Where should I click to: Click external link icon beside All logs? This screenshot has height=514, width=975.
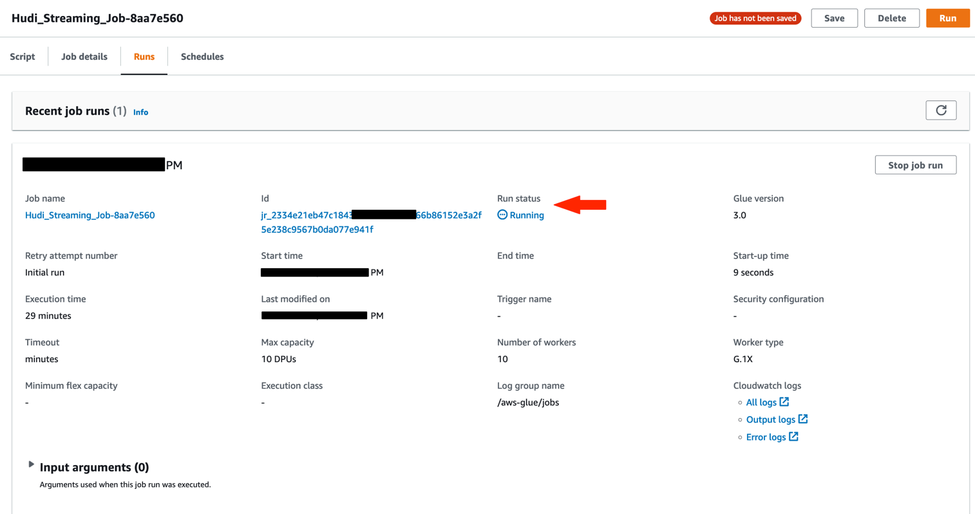[x=784, y=402]
